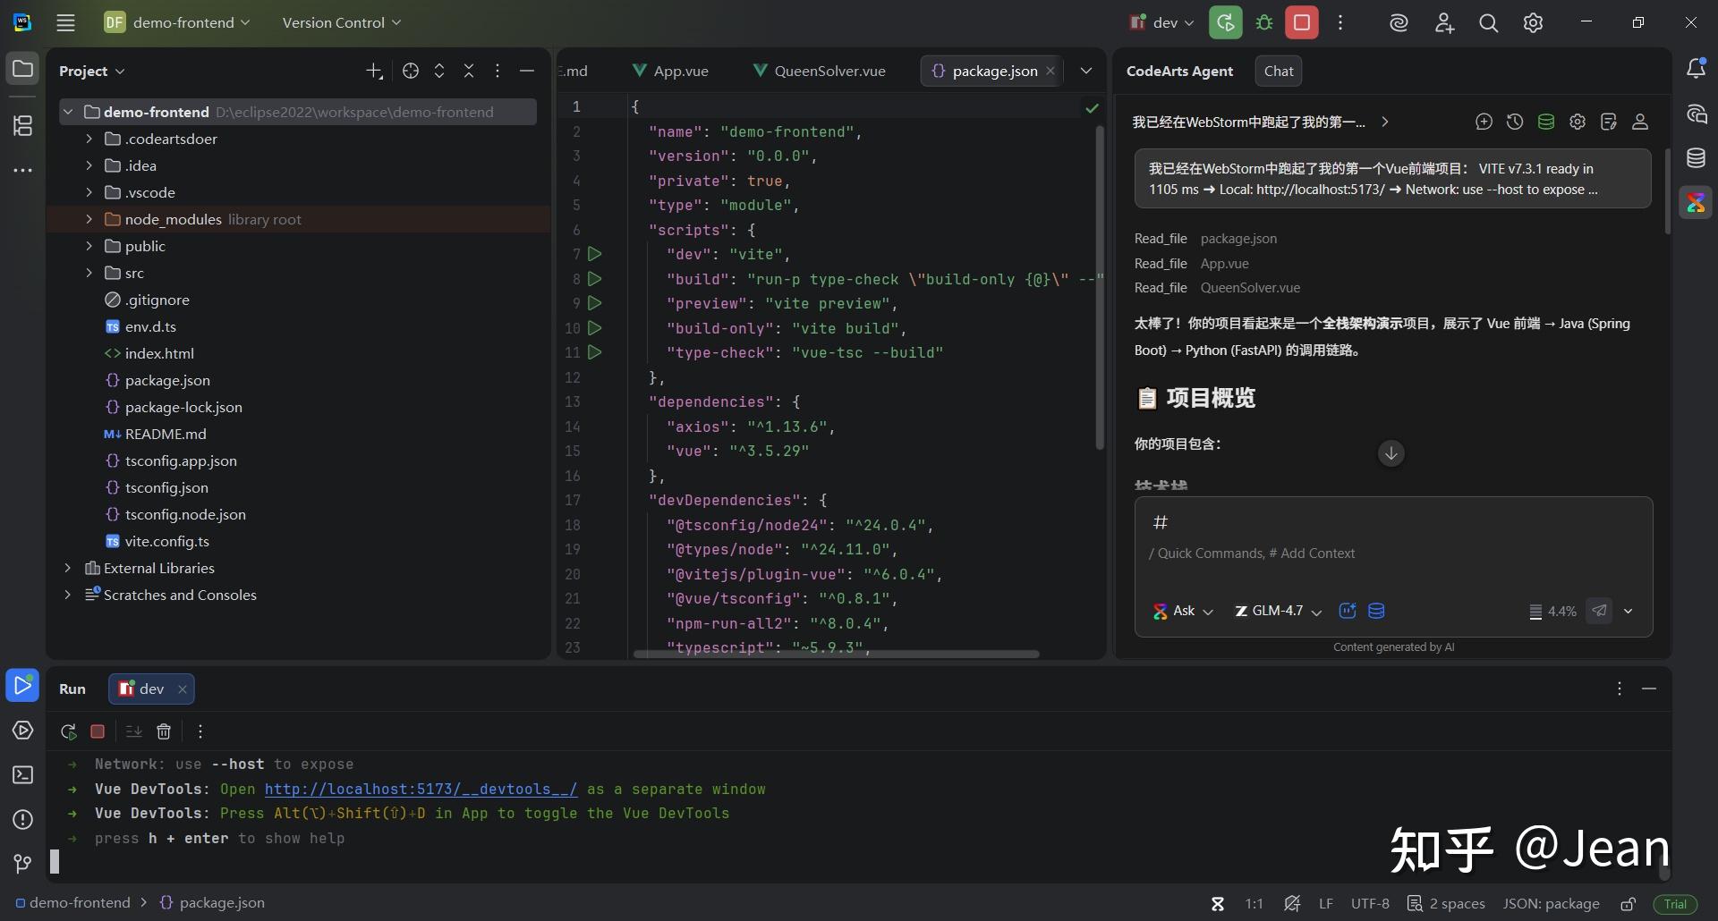Toggle CodeArts Agent sidebar button

[x=1696, y=203]
